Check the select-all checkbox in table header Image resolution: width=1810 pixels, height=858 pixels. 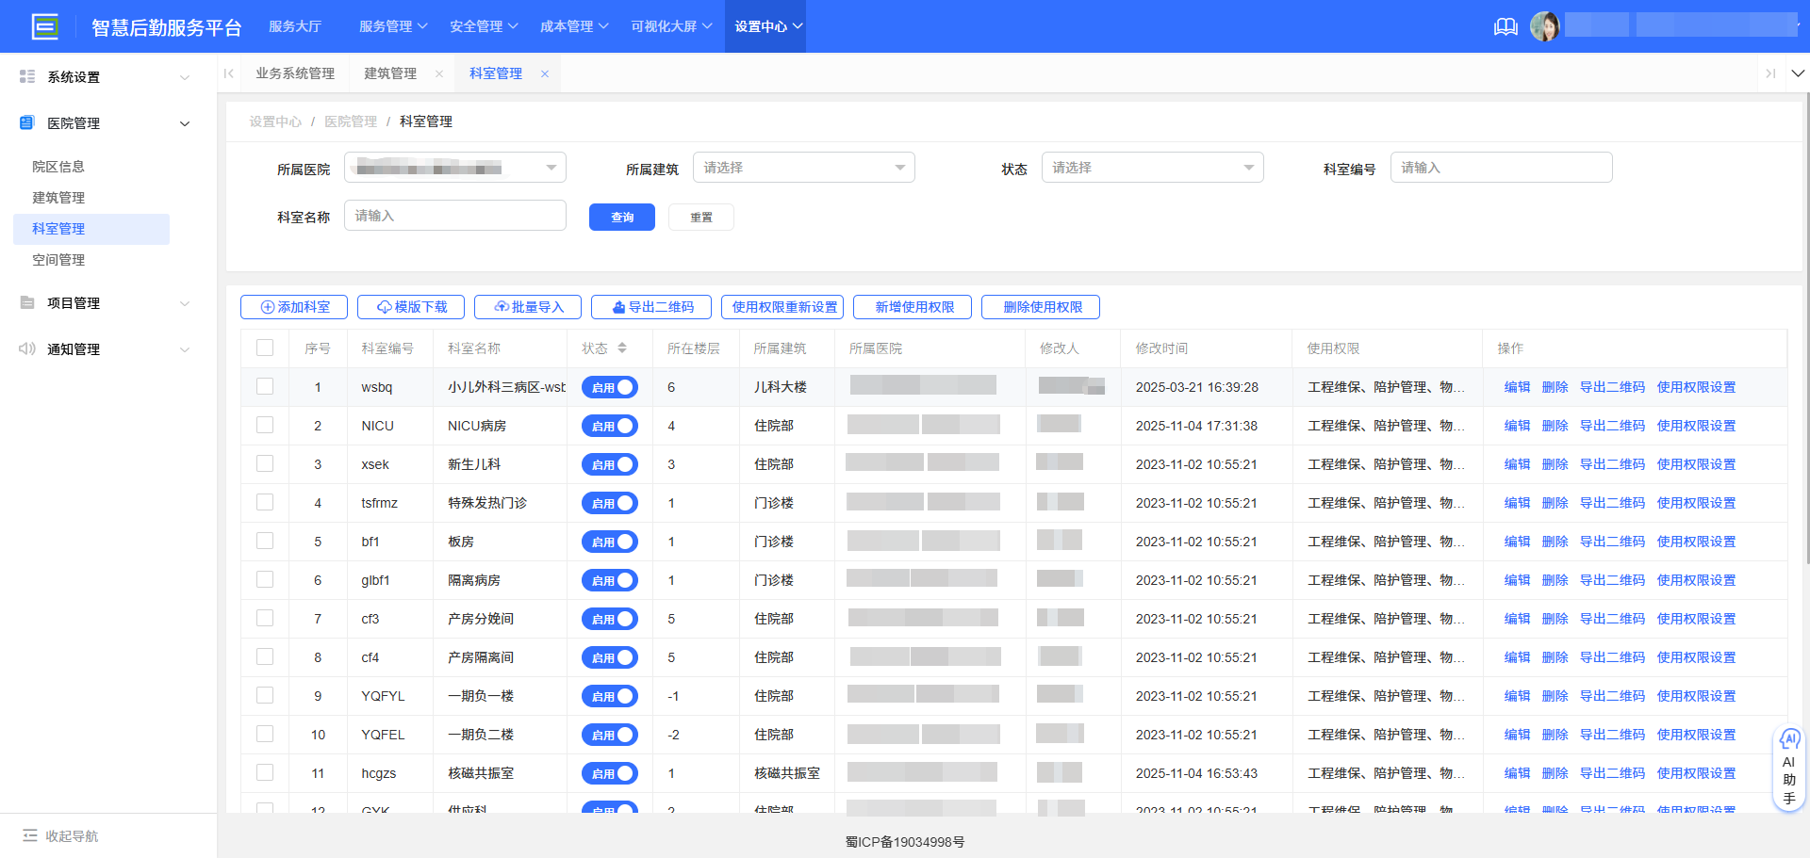pyautogui.click(x=265, y=348)
